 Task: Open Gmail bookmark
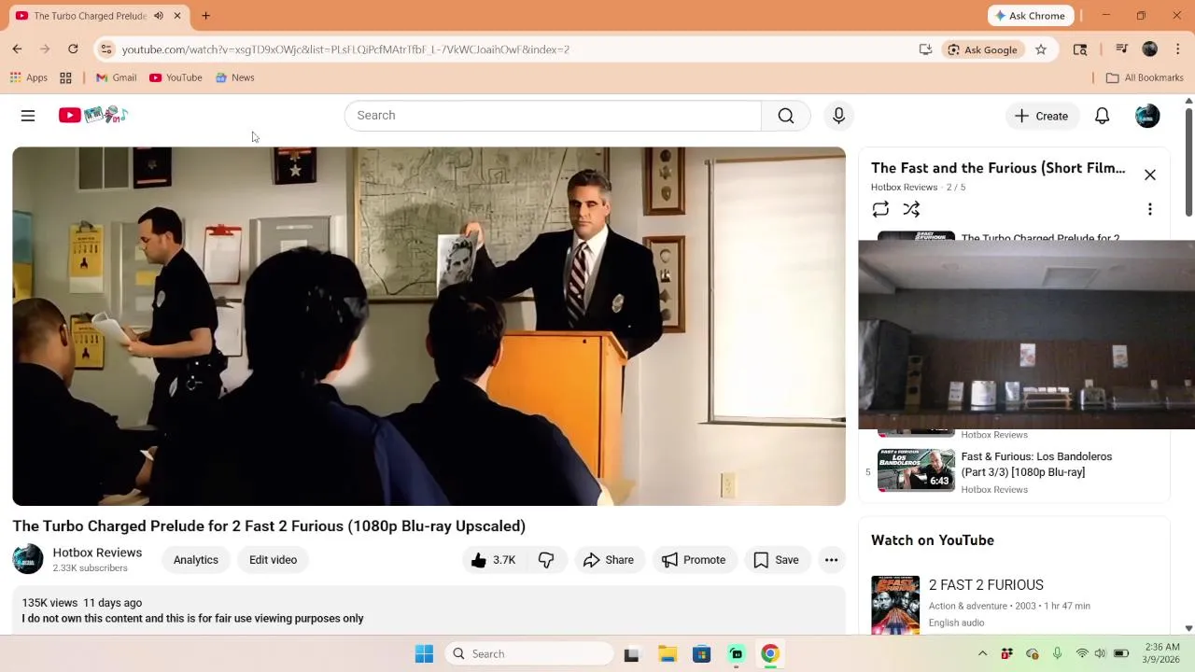(x=117, y=77)
